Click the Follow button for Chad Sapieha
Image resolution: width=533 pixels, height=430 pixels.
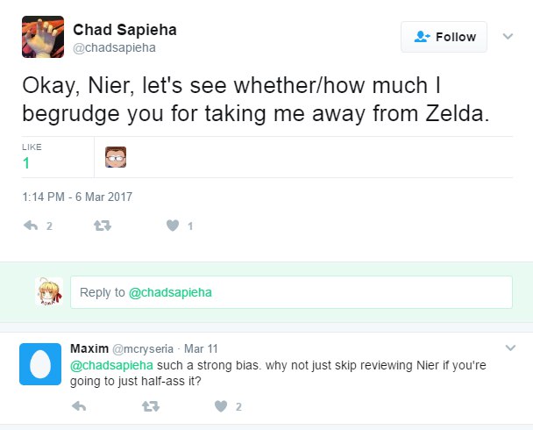[x=444, y=36]
